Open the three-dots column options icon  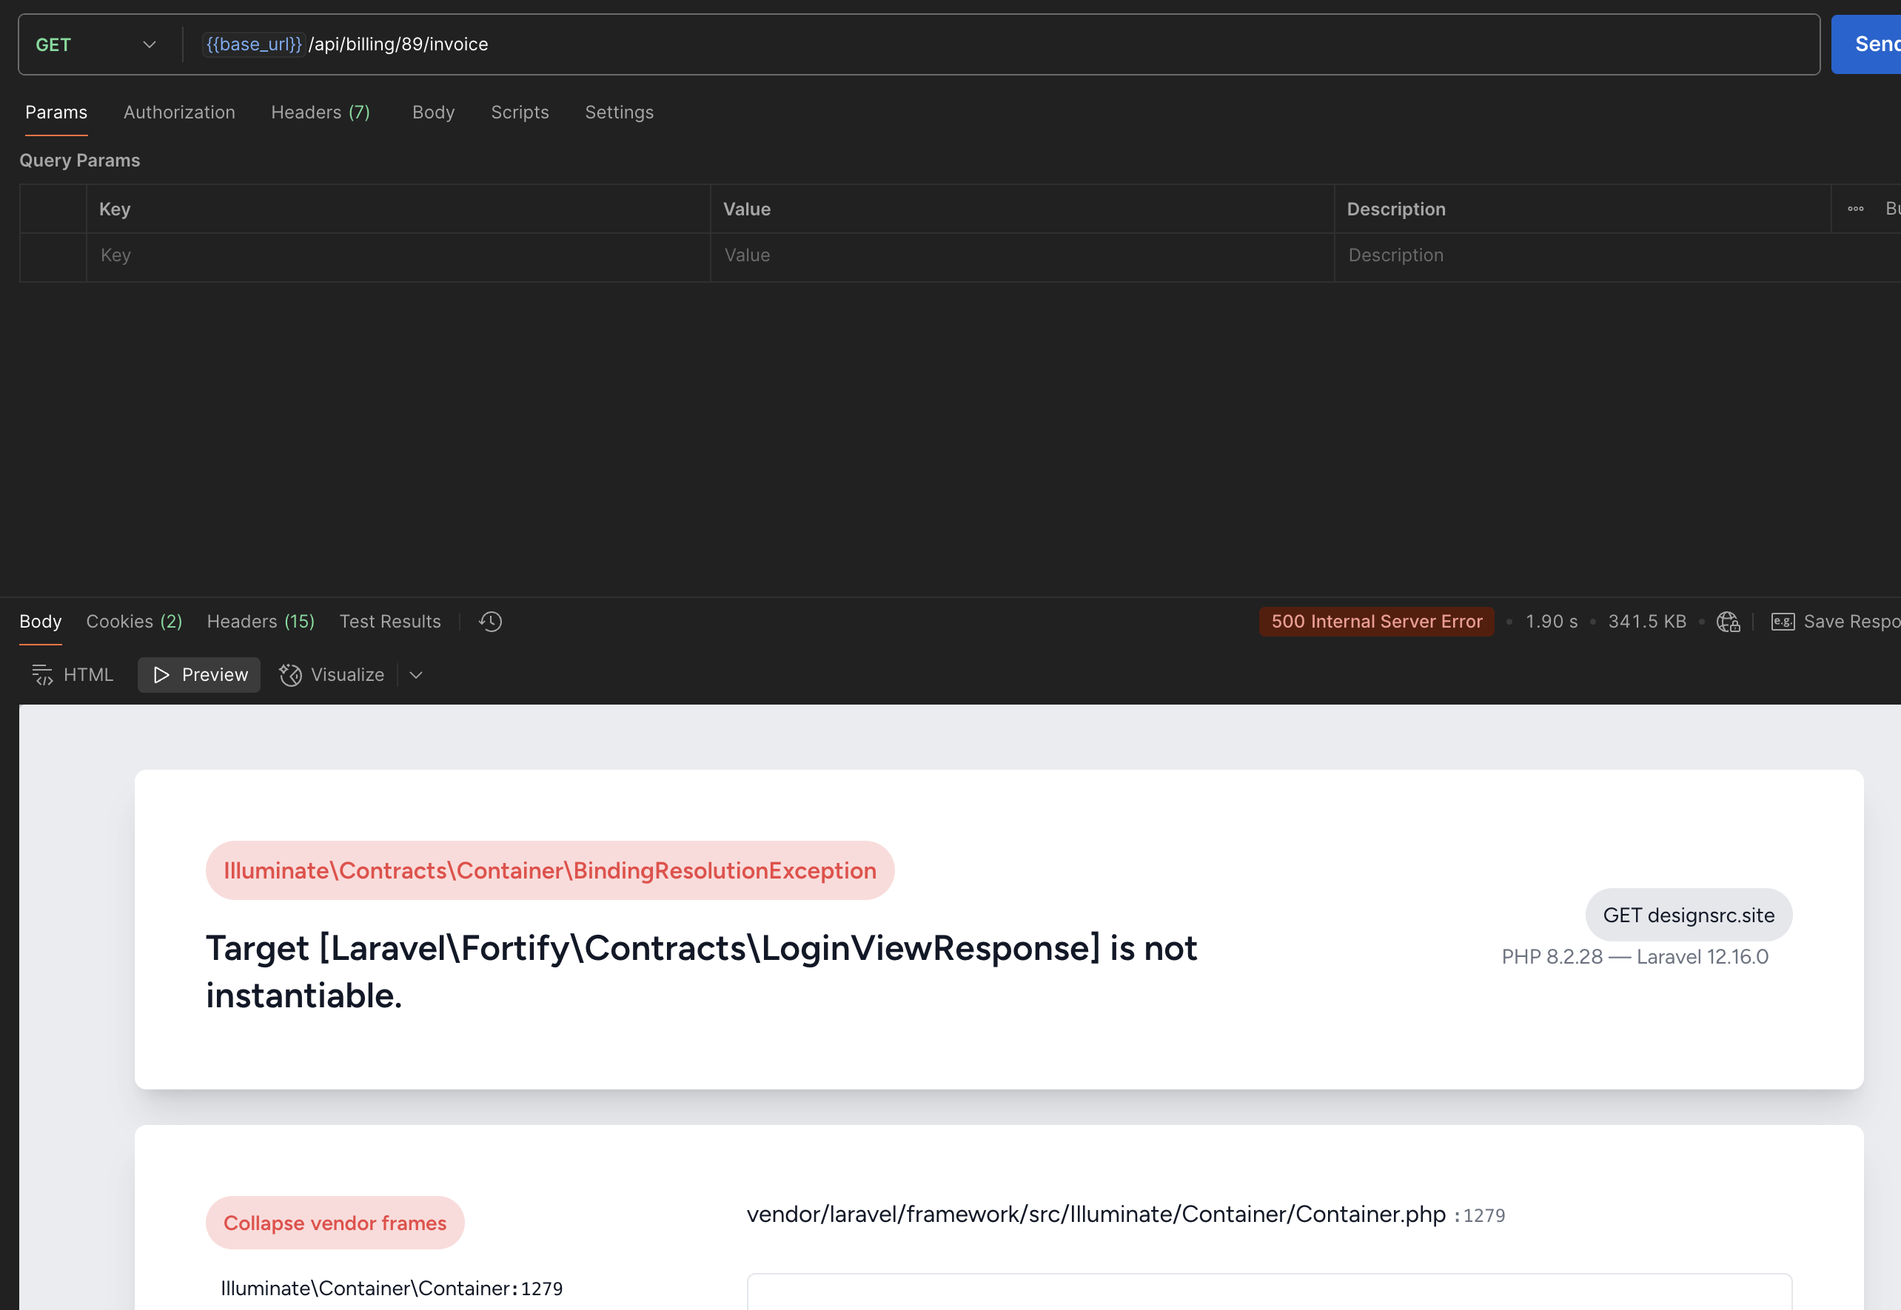(1855, 209)
